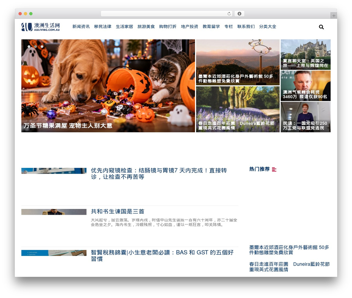Viewport: 352px width, 298px height.
Task: Click the 热门推荐 list icon
Action: point(274,169)
